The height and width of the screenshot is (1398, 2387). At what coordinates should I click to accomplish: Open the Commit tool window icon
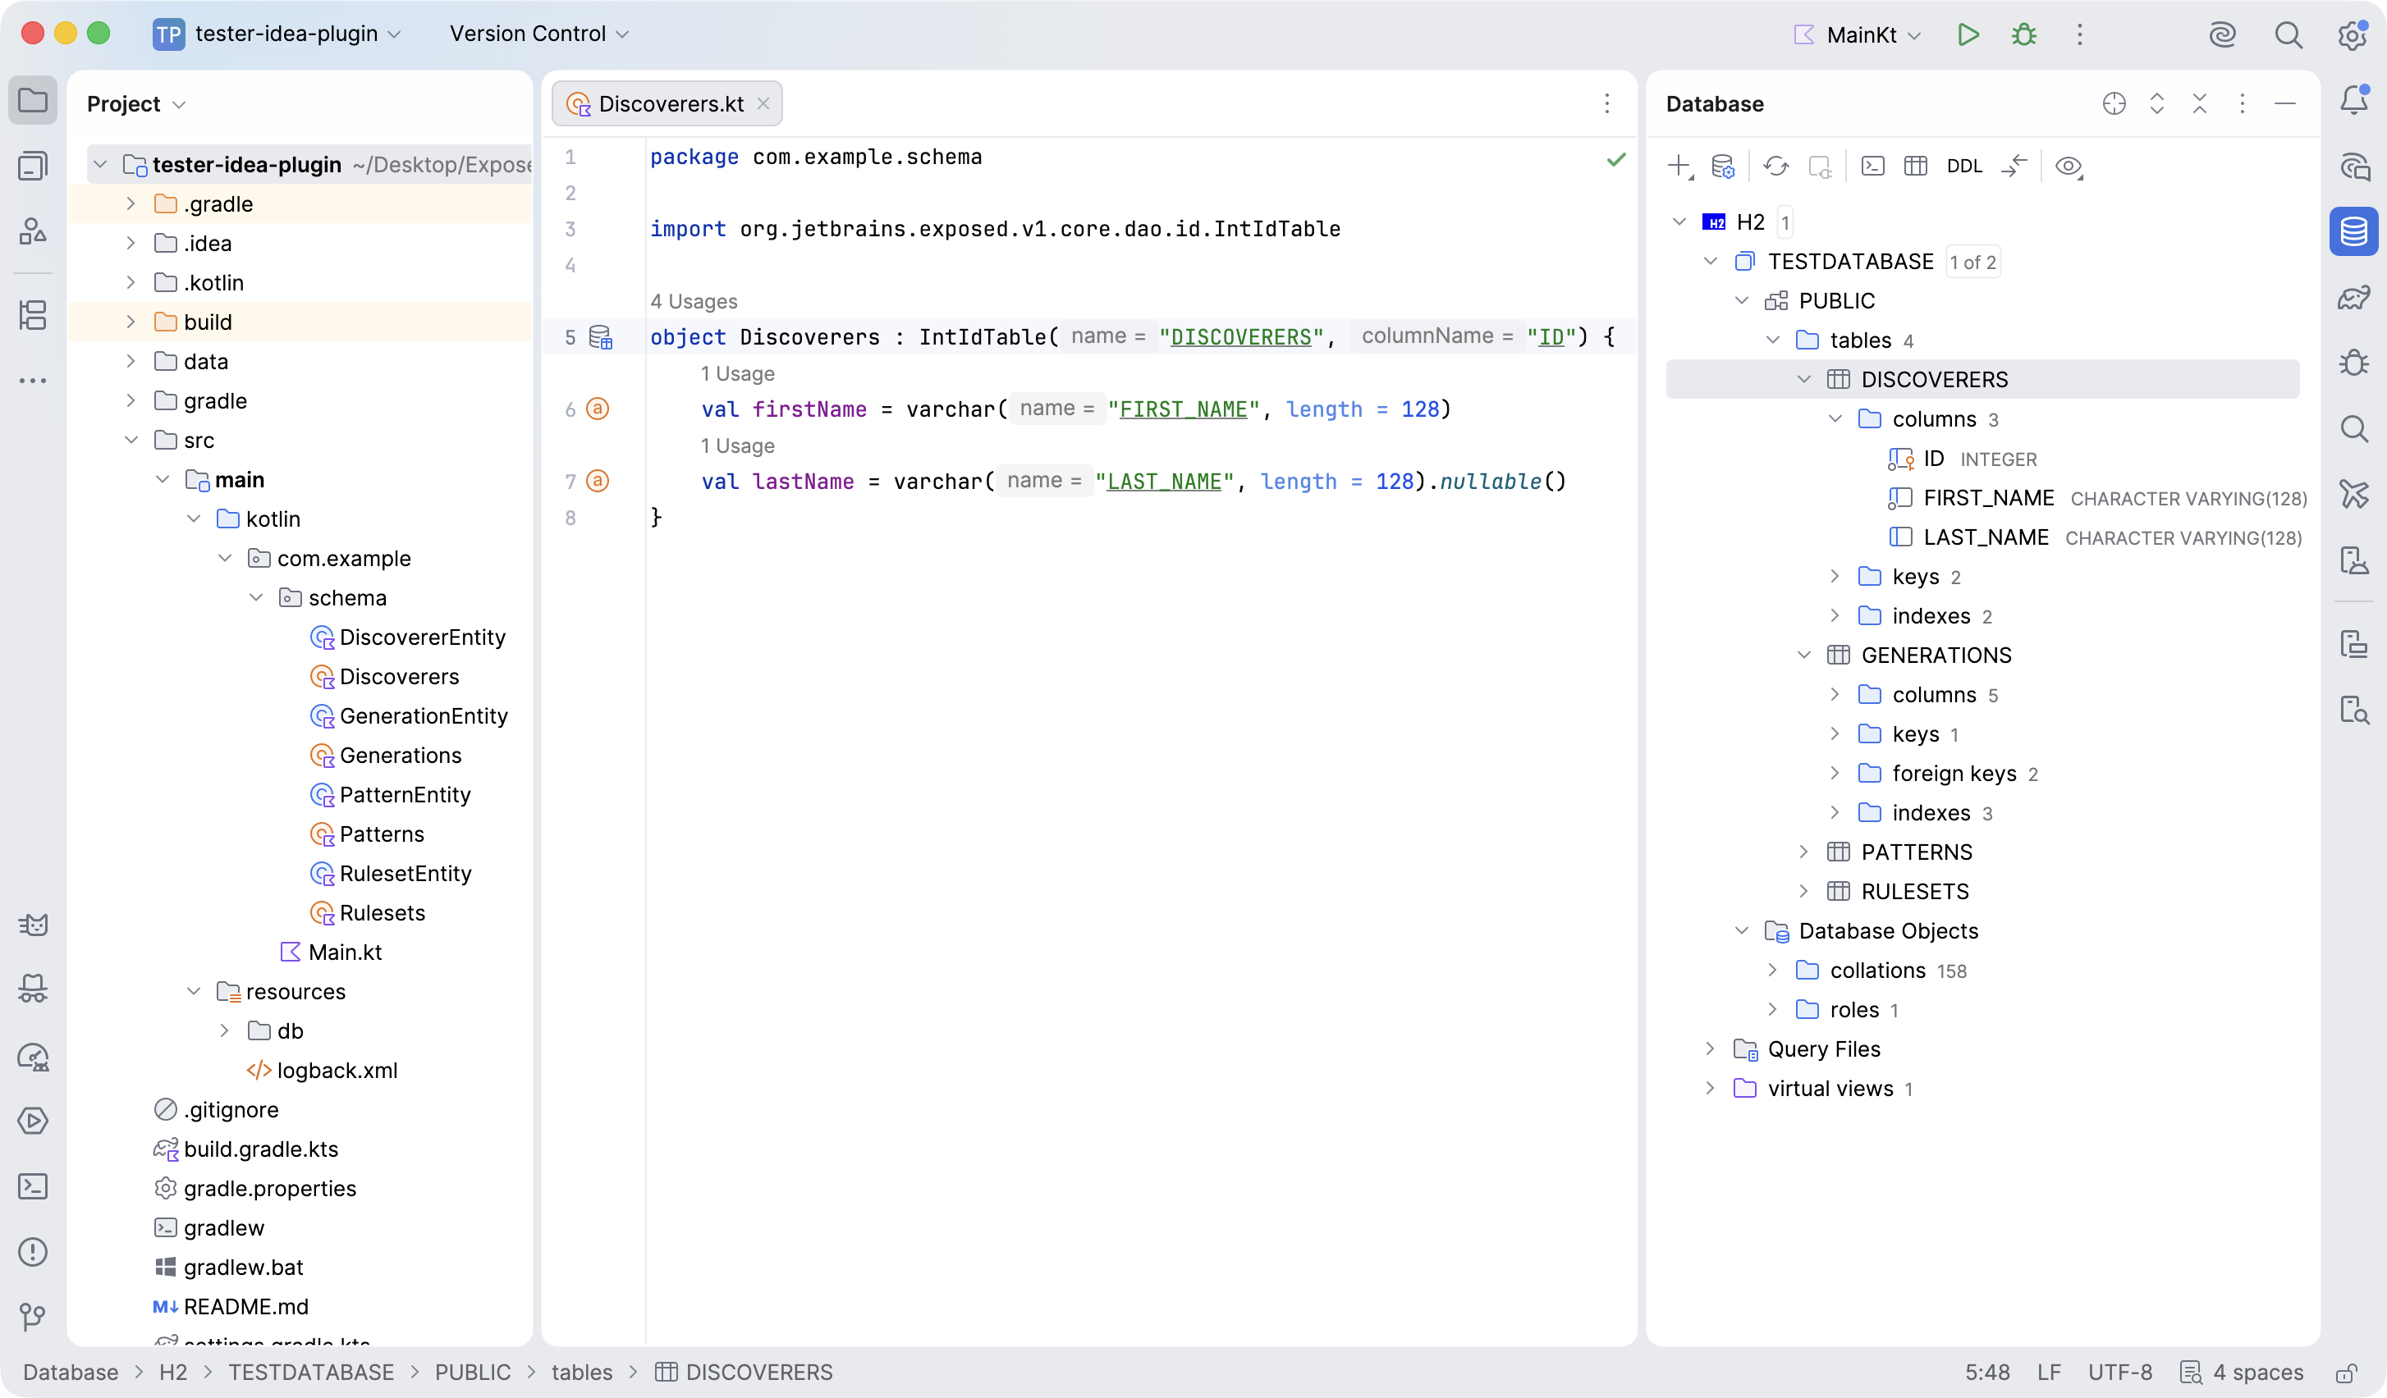[33, 167]
